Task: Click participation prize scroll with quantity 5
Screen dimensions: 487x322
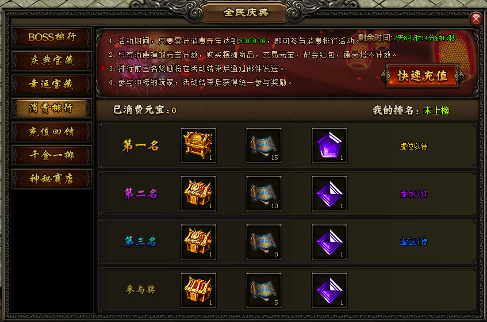Action: tap(264, 290)
